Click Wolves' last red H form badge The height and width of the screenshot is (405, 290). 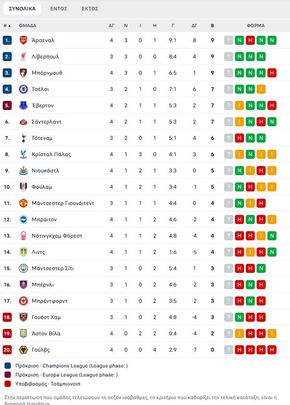point(272,350)
